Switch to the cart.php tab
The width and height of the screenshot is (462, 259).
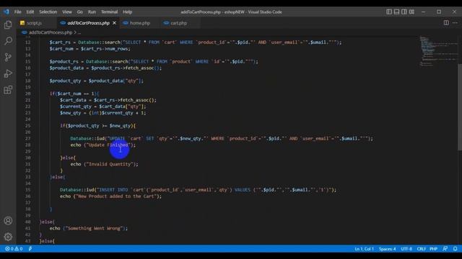point(178,23)
